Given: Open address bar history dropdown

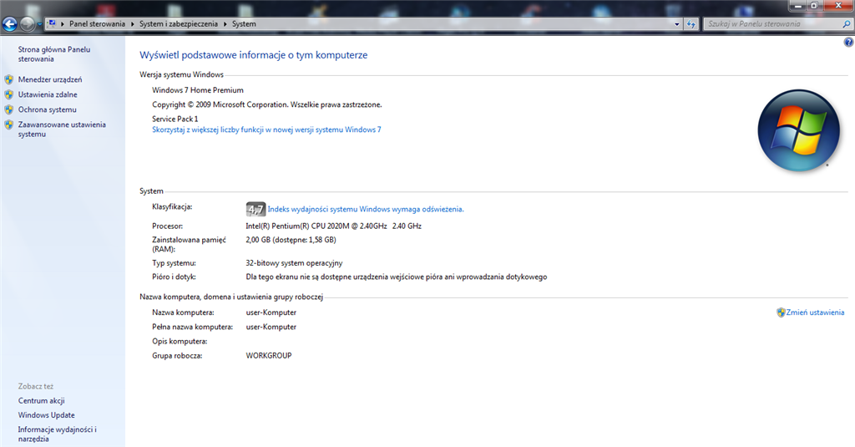Looking at the screenshot, I should (x=676, y=24).
